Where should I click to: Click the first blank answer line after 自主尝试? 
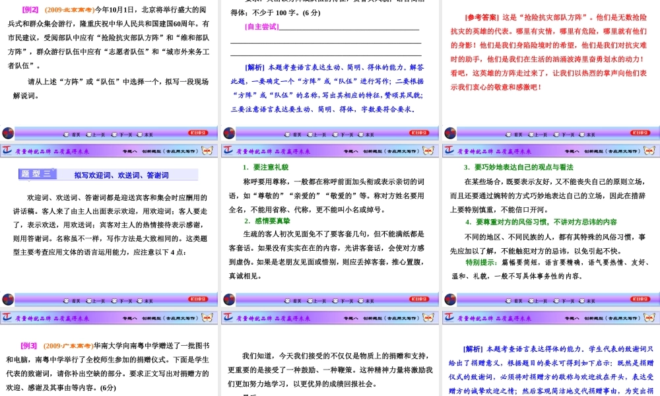[x=349, y=30]
